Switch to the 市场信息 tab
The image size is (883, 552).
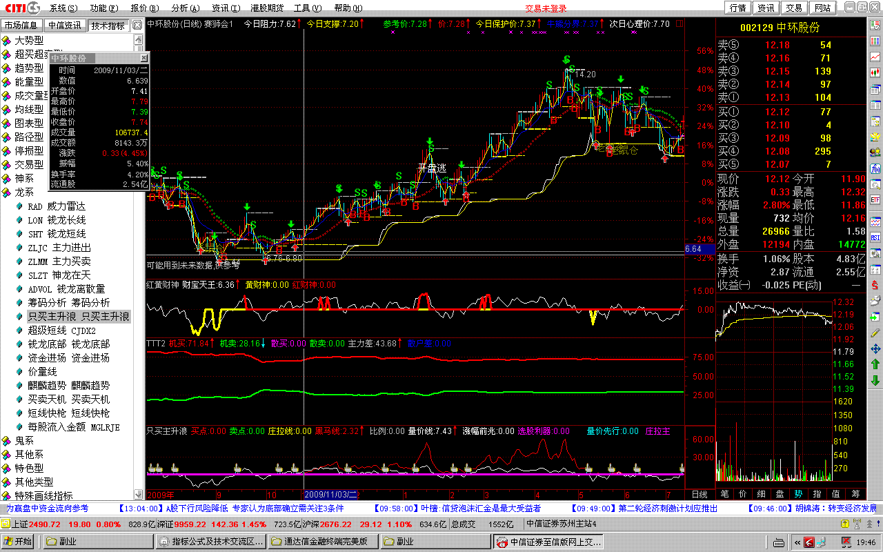pyautogui.click(x=22, y=26)
